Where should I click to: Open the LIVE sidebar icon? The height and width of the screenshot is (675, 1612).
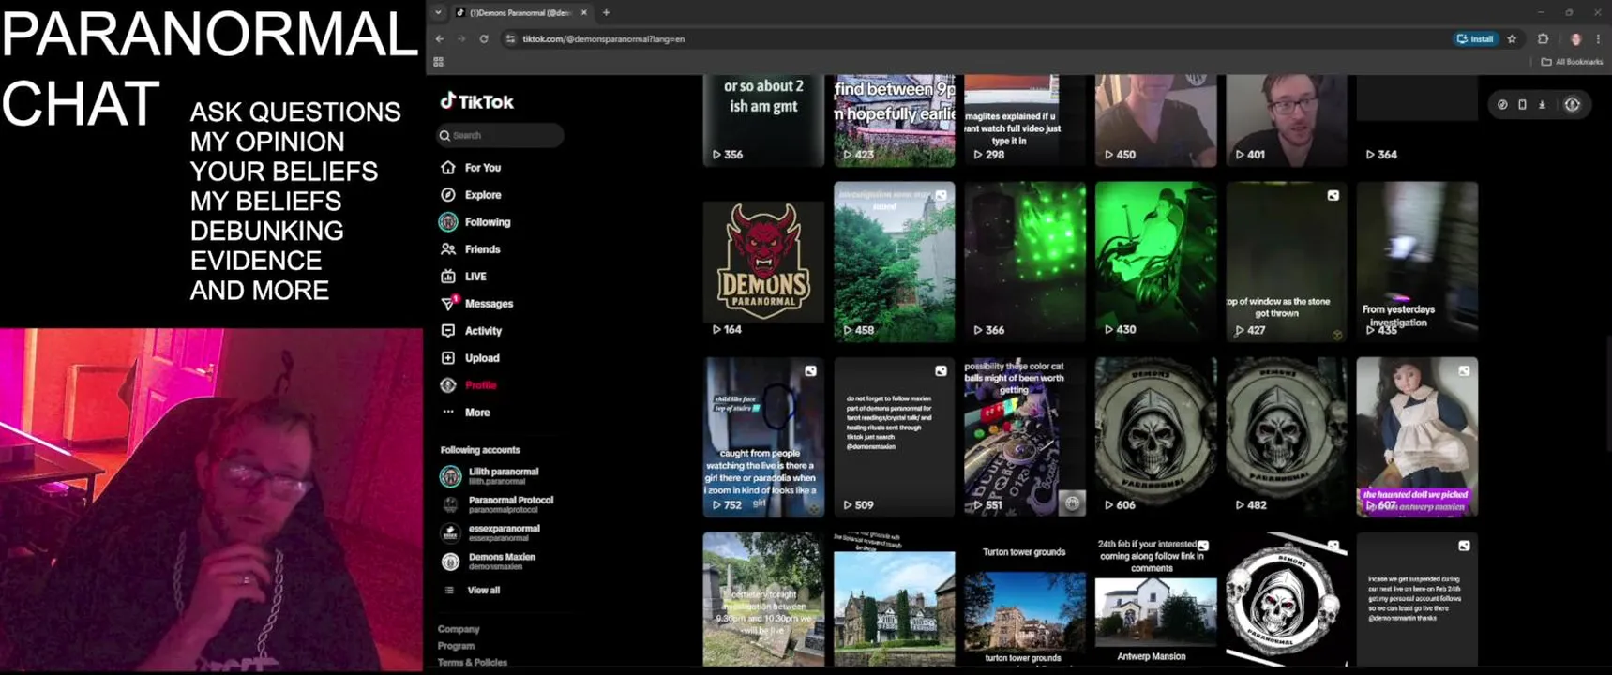pyautogui.click(x=448, y=276)
